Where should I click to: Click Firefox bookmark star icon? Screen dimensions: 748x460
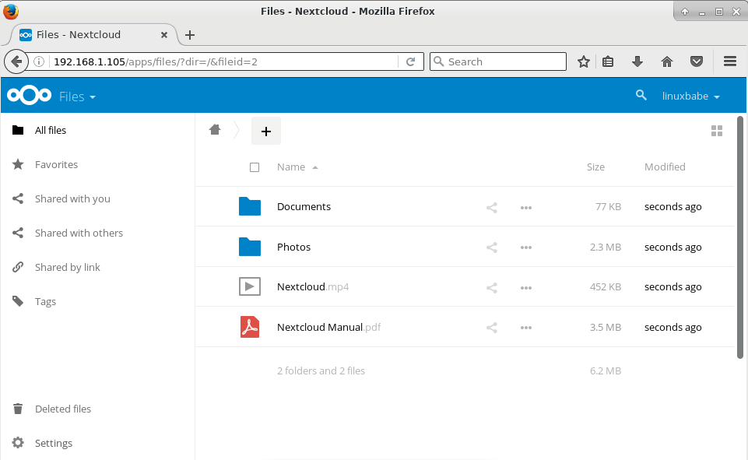[x=584, y=61]
